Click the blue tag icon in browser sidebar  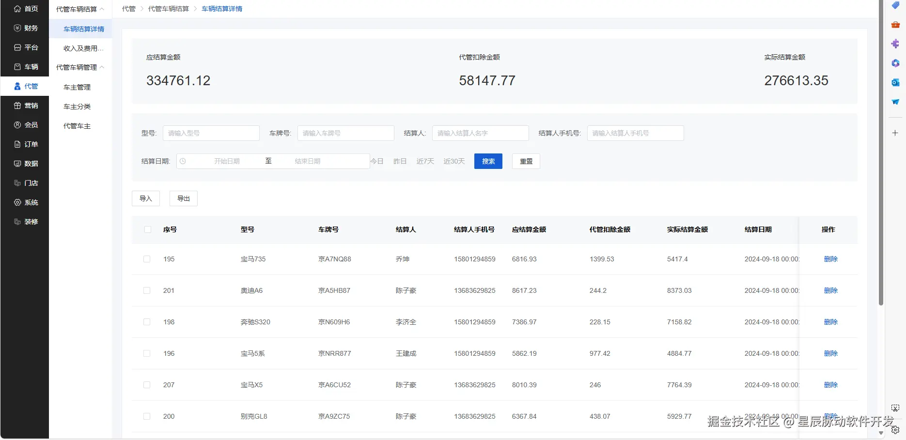coord(895,5)
